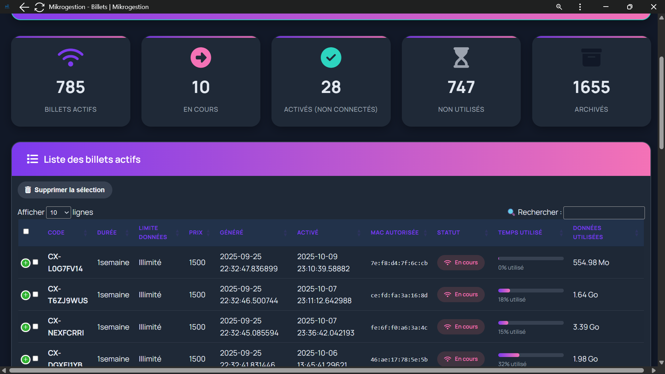Click inside the Rechercher input field
The image size is (665, 374).
tap(604, 212)
